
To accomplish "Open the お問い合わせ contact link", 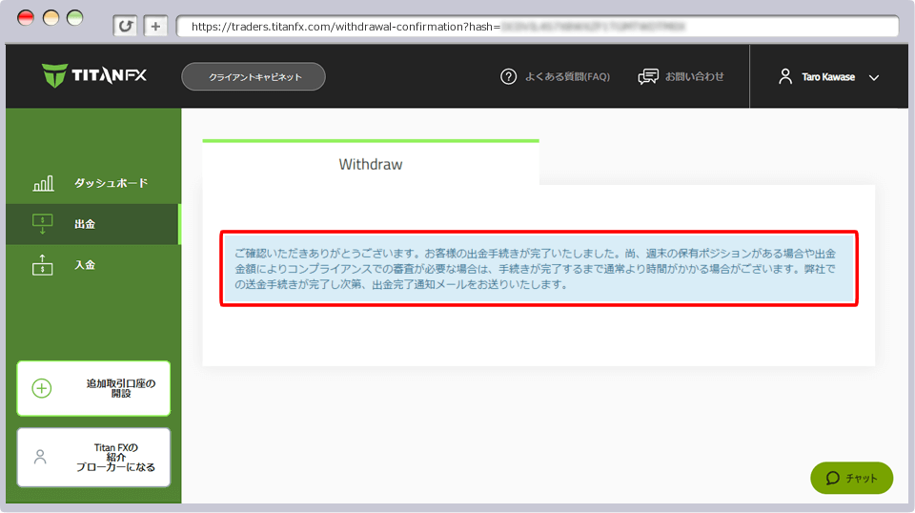I will point(694,76).
